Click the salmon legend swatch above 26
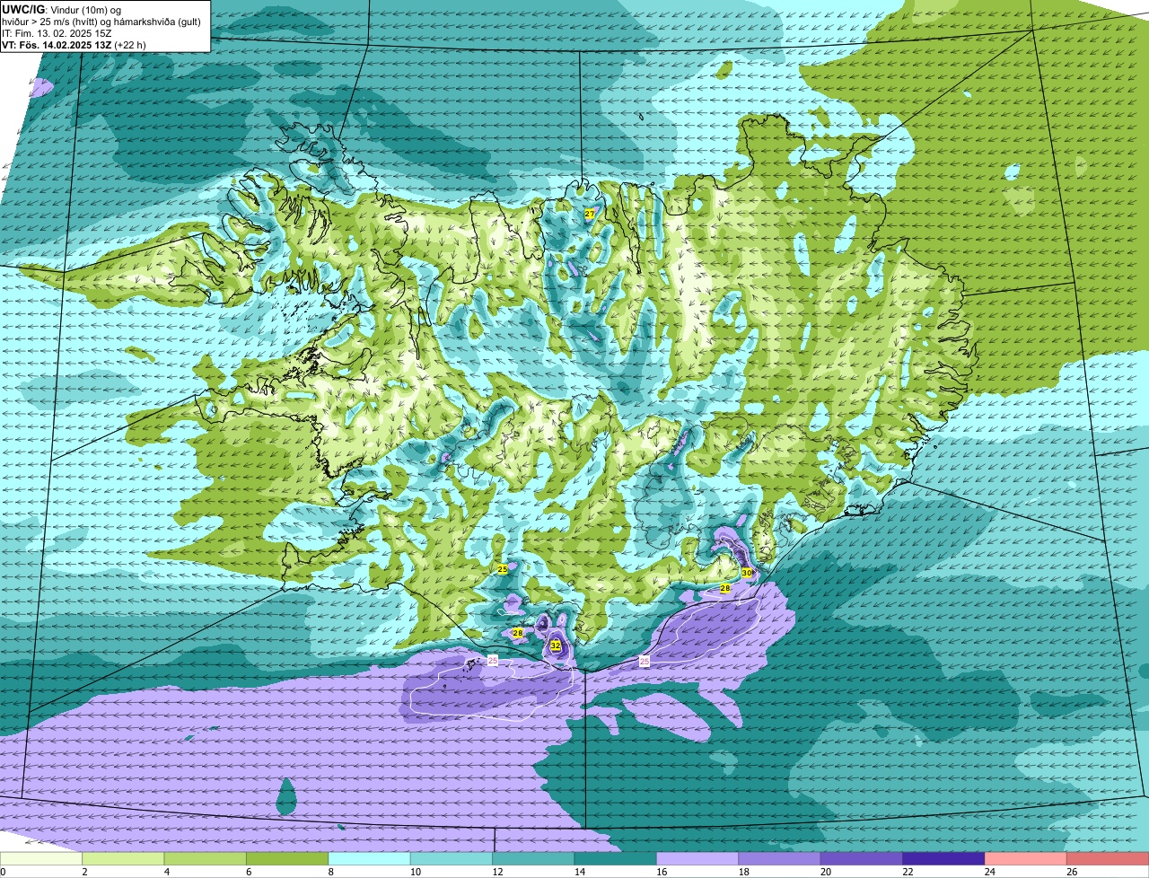Screen dimensions: 1149x878 click(1109, 859)
